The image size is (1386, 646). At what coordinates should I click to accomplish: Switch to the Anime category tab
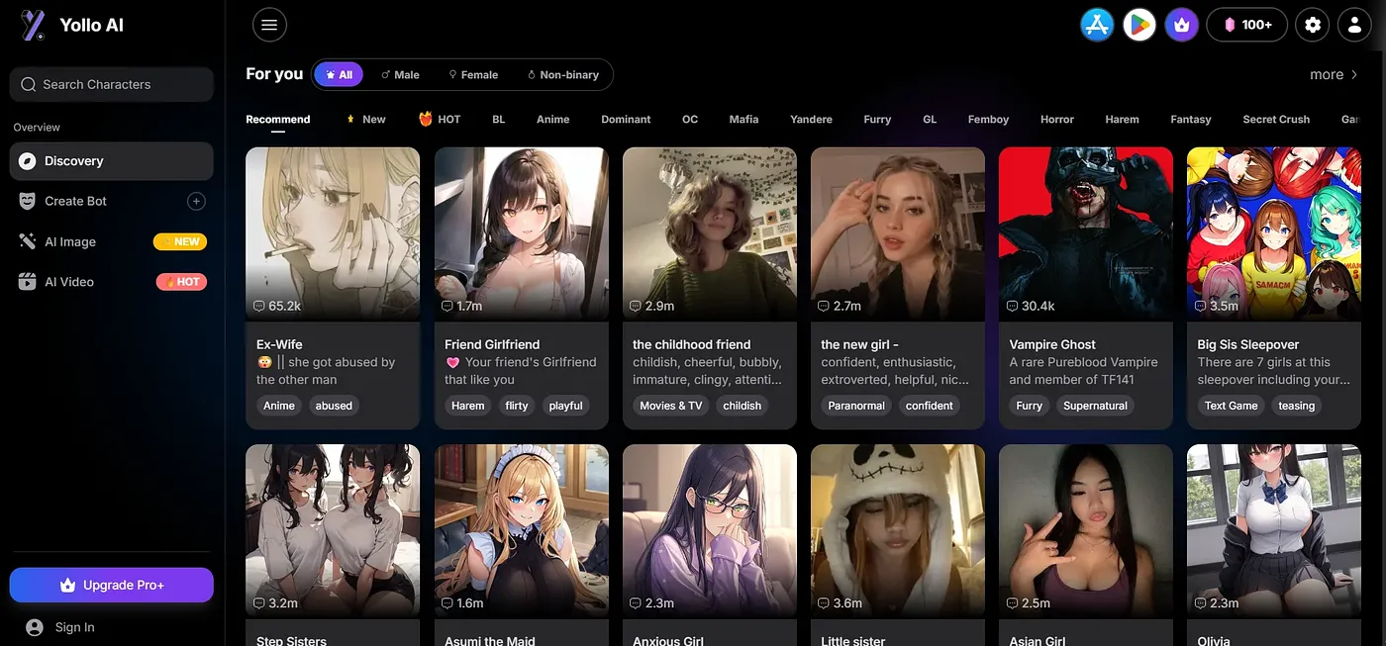553,119
